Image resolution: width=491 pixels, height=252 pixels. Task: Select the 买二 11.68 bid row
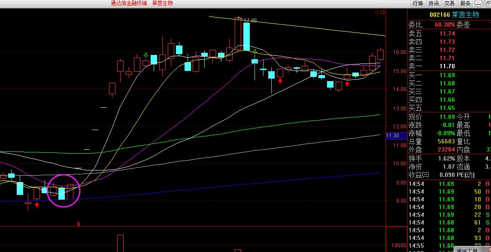(x=449, y=83)
